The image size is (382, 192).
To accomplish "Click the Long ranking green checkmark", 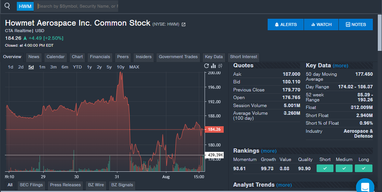I will [x=364, y=168].
